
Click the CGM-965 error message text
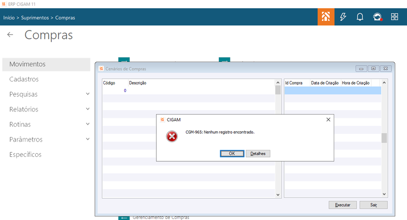pos(220,132)
